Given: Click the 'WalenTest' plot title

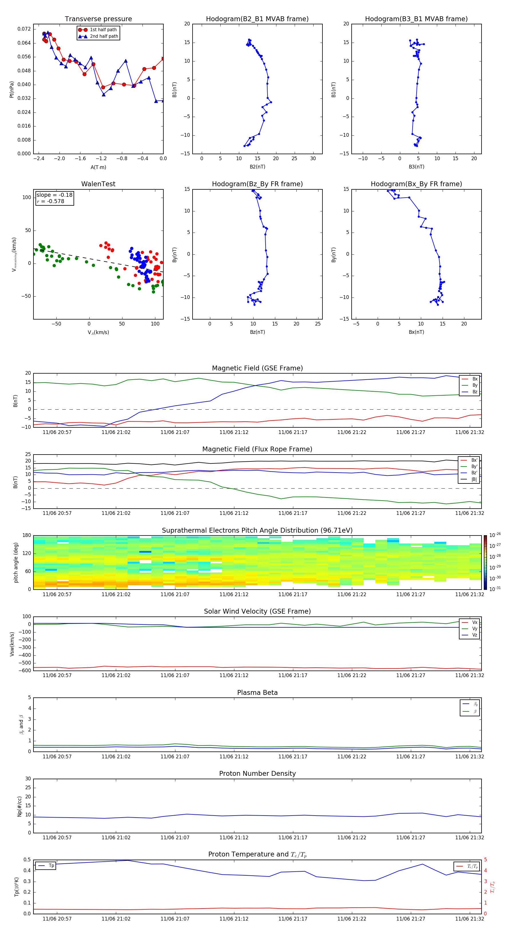Looking at the screenshot, I should point(98,184).
